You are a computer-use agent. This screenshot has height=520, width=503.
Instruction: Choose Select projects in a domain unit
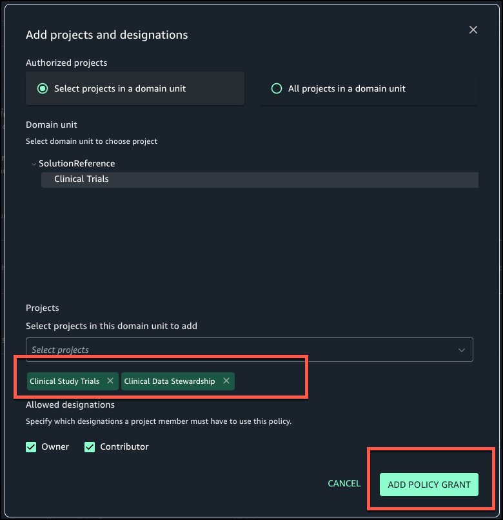tap(43, 88)
